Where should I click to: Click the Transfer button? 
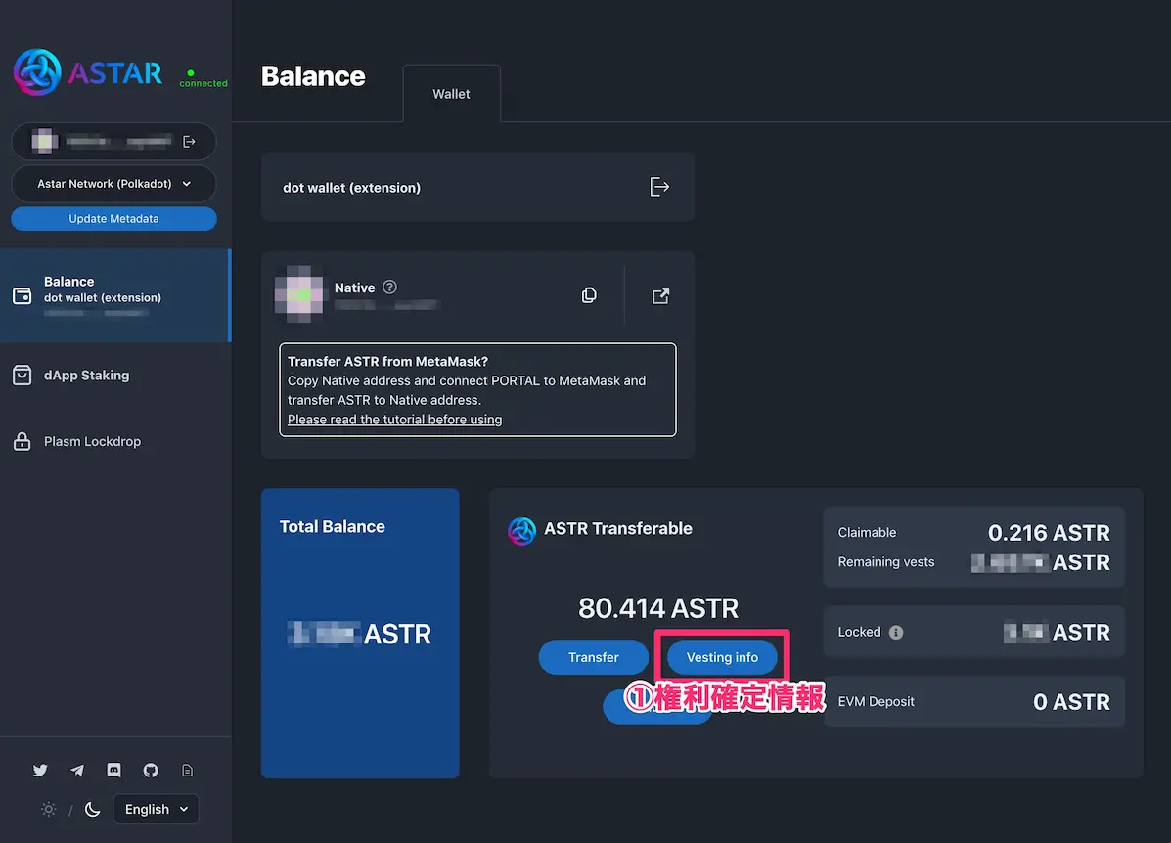[594, 657]
